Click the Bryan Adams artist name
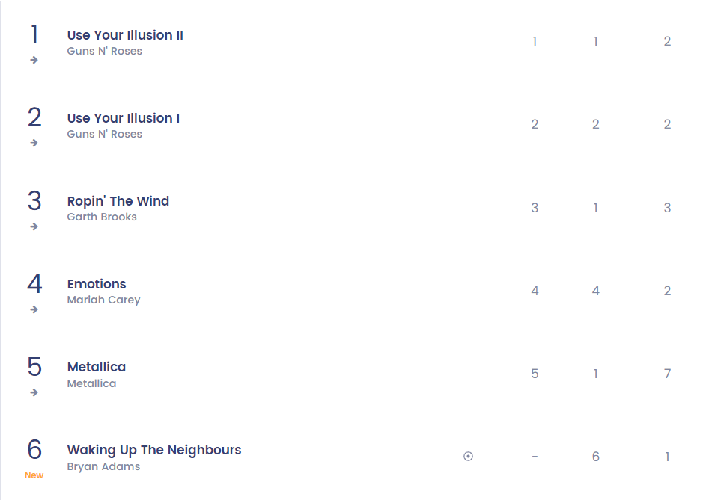 point(104,466)
